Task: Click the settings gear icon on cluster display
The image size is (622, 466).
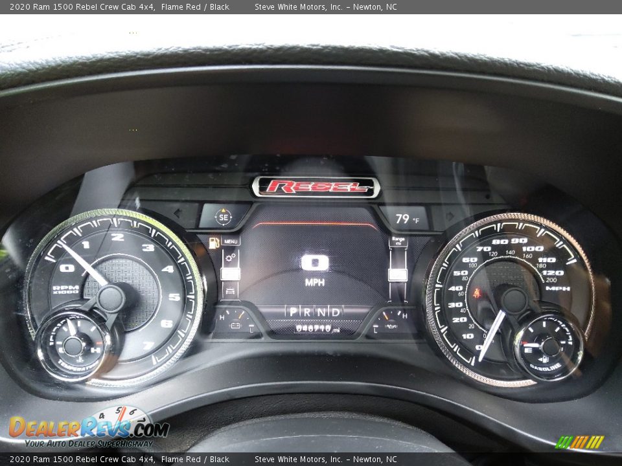Action: 231,257
